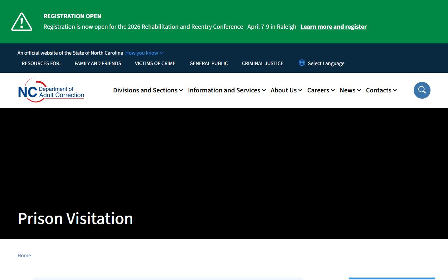
Task: Follow the Learn more and register link
Action: click(333, 27)
